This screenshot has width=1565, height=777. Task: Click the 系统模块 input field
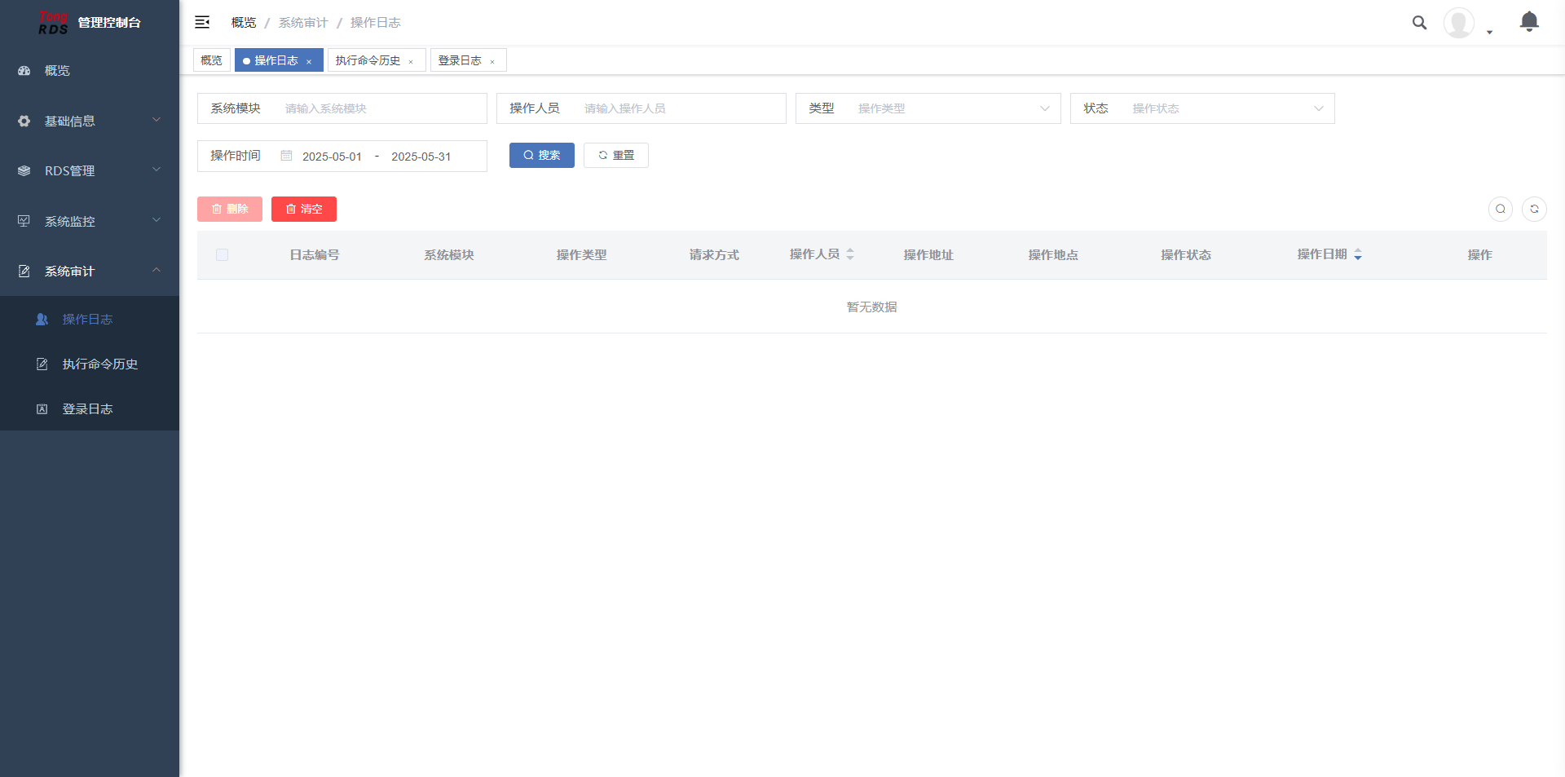pos(380,108)
